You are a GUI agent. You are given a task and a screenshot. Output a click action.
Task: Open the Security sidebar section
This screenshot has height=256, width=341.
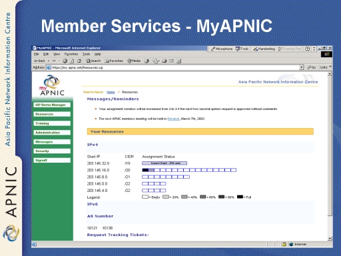coord(52,151)
